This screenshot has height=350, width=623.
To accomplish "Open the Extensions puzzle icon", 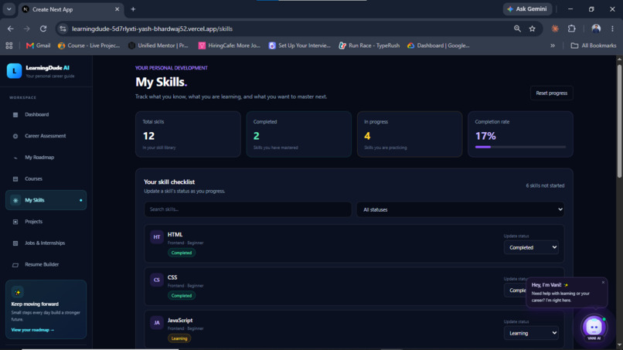I will [x=572, y=29].
